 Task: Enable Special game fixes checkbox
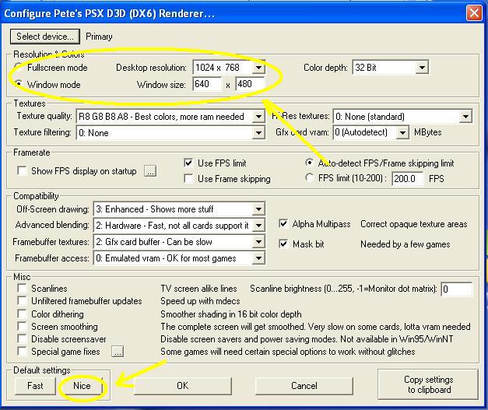(22, 352)
